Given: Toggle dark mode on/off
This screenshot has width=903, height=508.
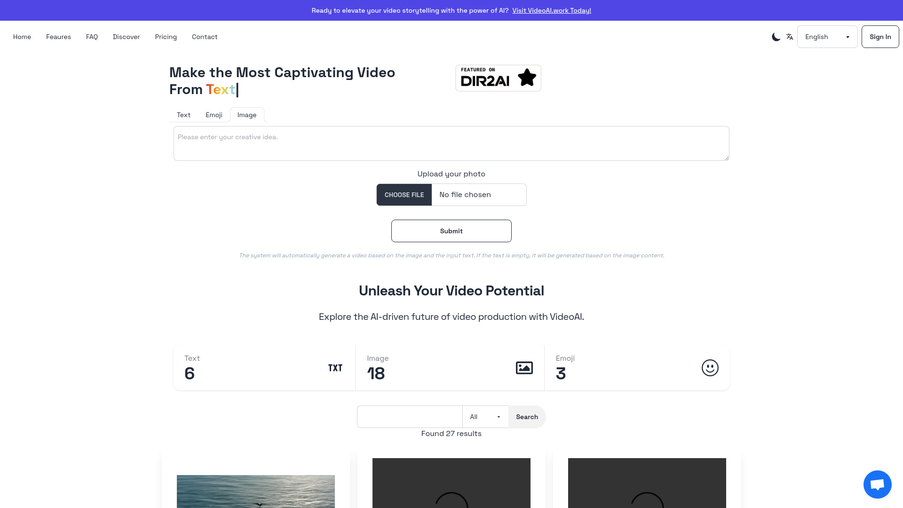Looking at the screenshot, I should click(776, 37).
